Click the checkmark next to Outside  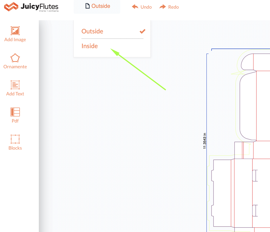point(142,31)
